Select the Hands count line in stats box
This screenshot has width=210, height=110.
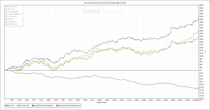(10, 9)
